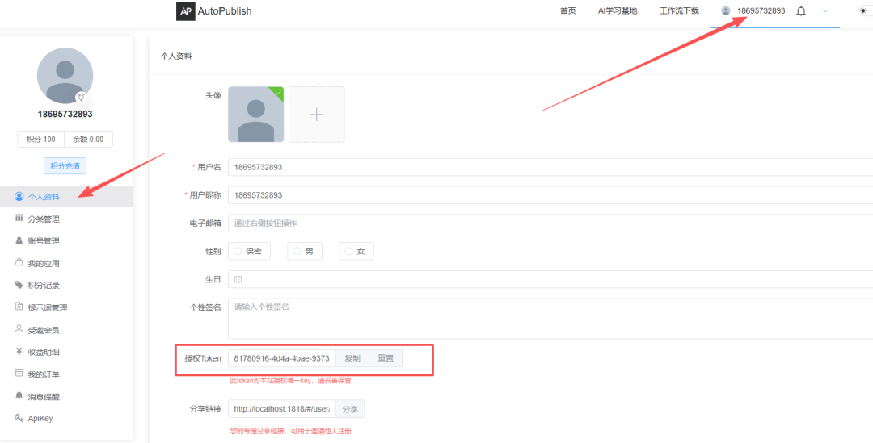Click the 授权Token value field
The image size is (873, 443).
[282, 358]
